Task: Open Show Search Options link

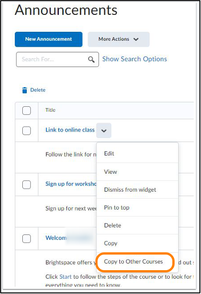Action: 135,59
